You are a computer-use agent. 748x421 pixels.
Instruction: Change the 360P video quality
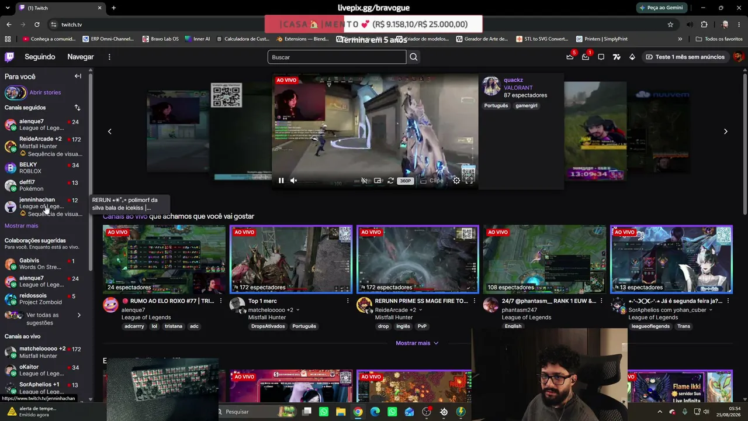406,181
